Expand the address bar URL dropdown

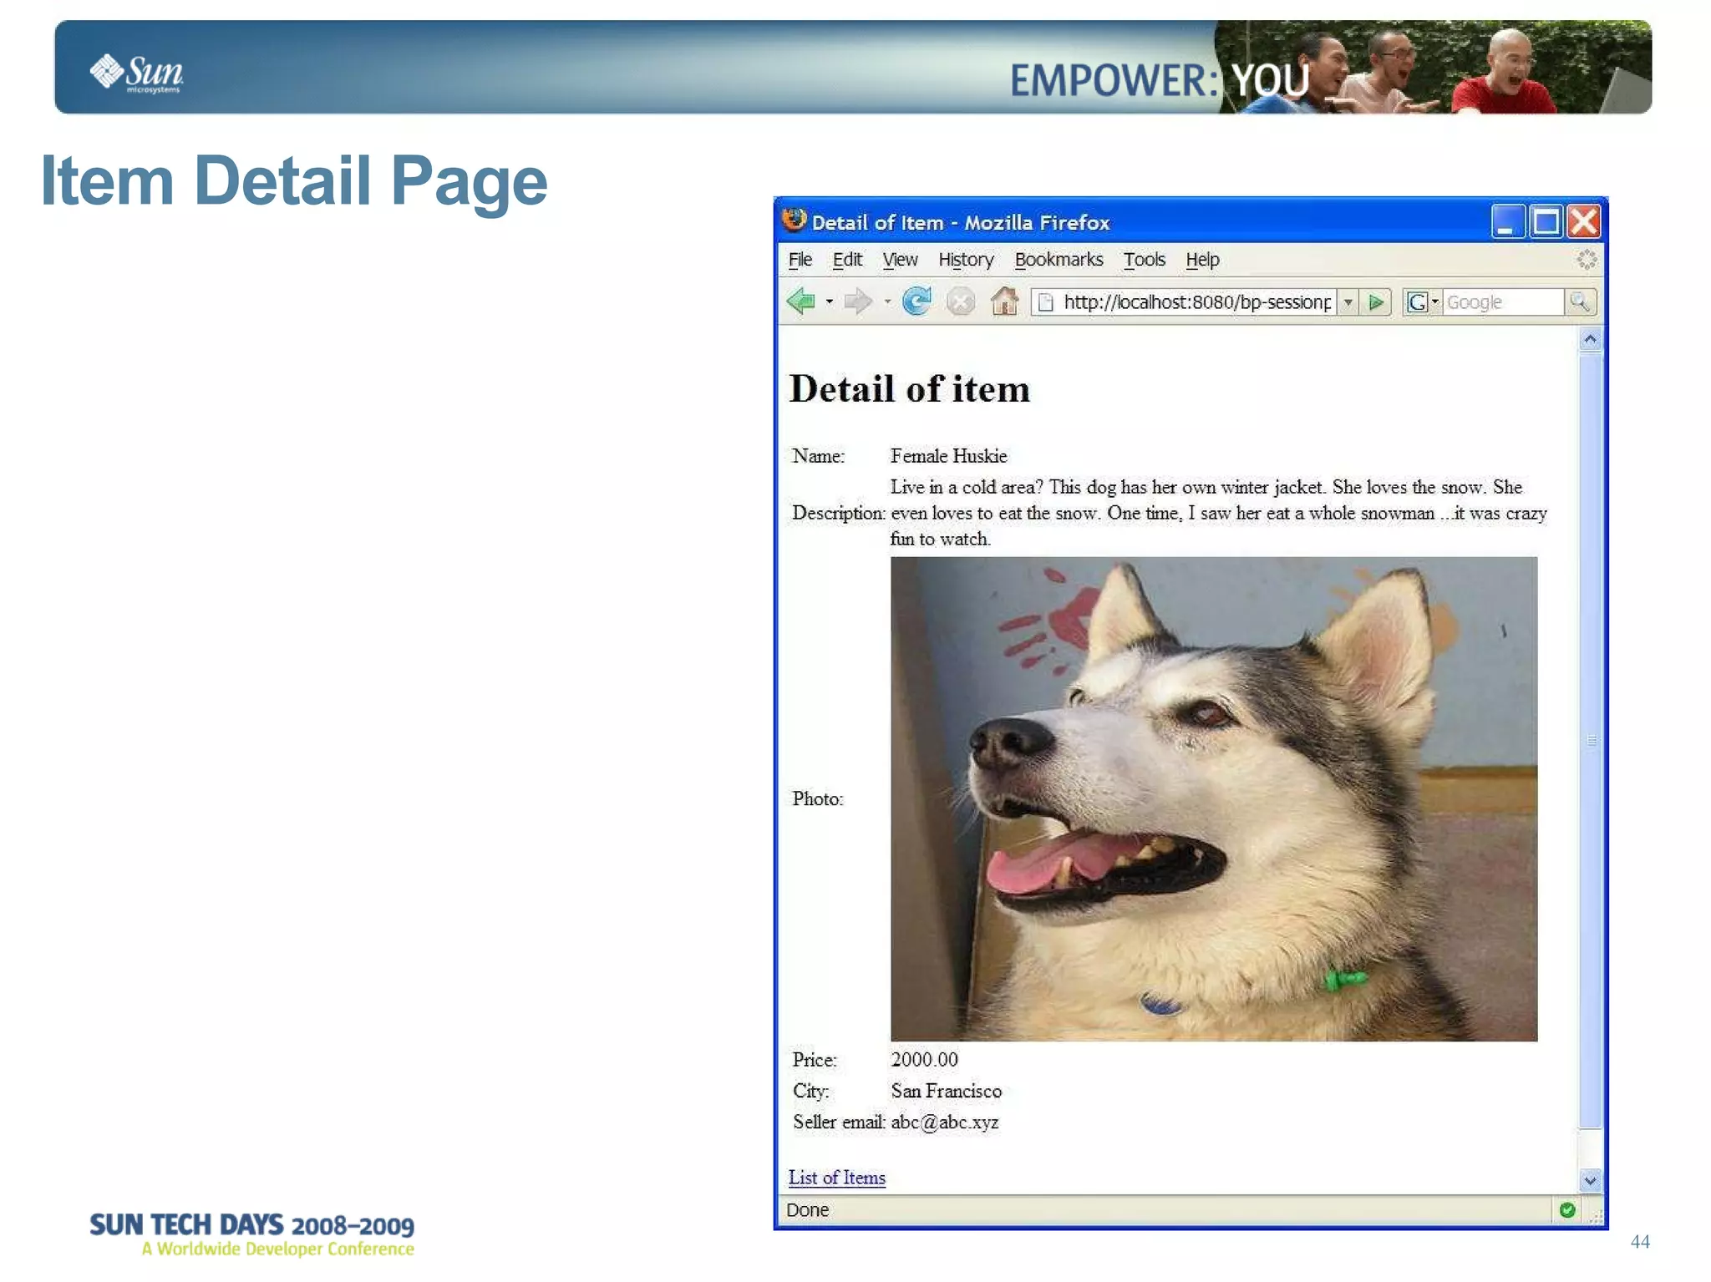point(1348,301)
